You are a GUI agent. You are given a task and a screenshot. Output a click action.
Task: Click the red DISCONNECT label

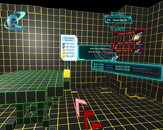[146, 72]
